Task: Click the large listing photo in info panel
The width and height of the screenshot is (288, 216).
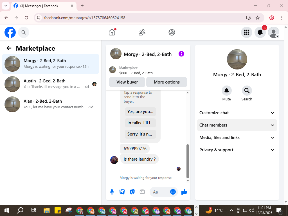Action: point(237,59)
